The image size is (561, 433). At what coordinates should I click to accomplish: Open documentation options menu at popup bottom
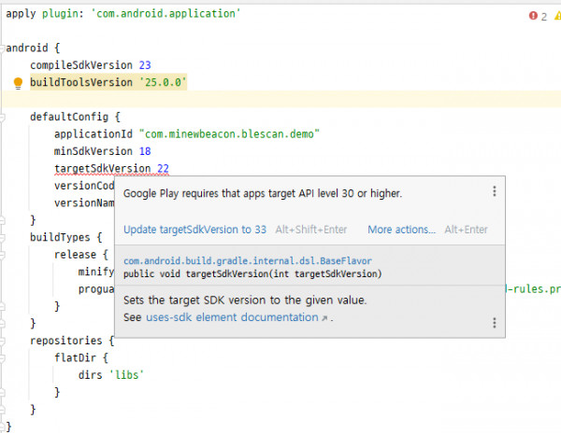(x=495, y=323)
